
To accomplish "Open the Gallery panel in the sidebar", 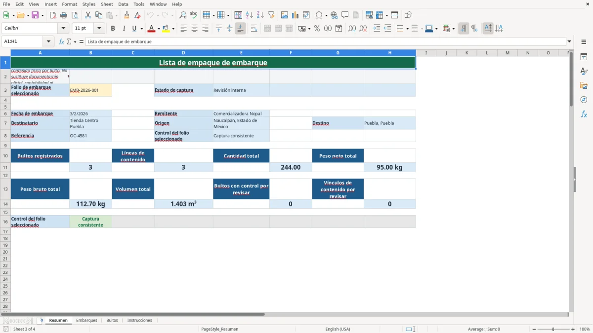I will pos(584,86).
